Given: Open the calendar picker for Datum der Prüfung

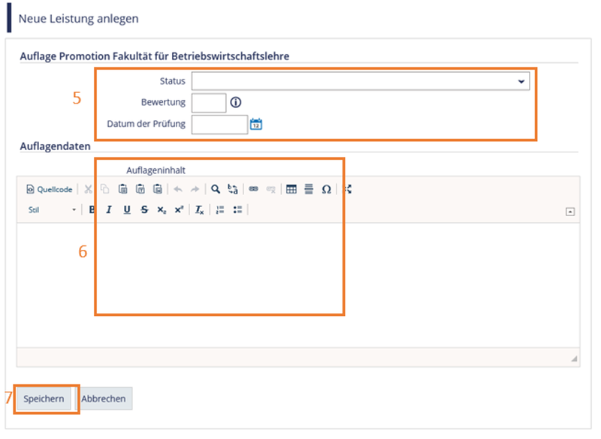Looking at the screenshot, I should 256,124.
